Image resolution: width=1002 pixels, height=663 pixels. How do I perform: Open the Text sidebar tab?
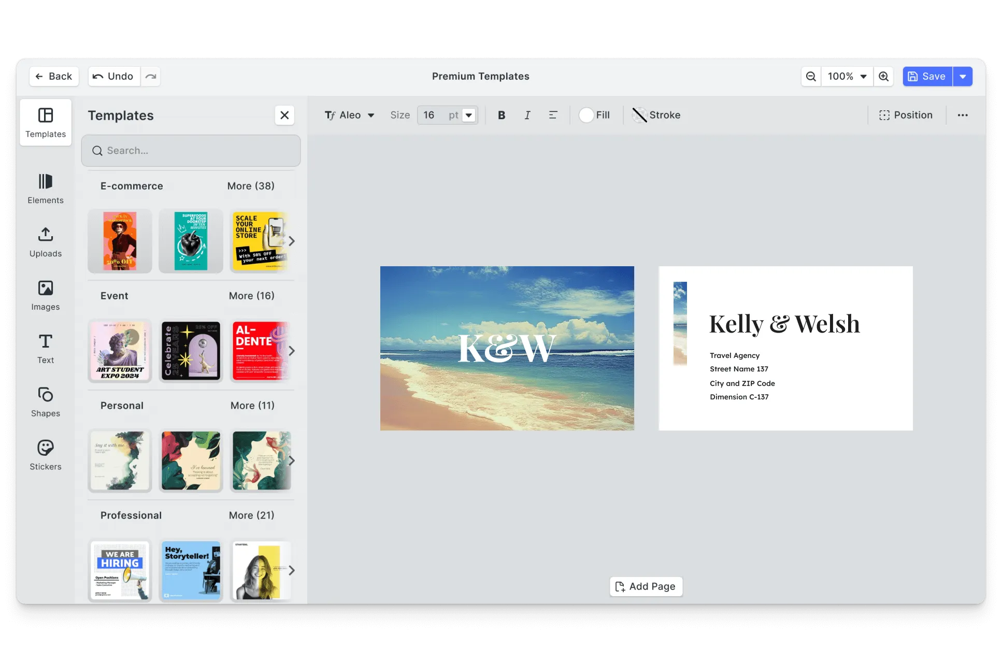pyautogui.click(x=46, y=349)
